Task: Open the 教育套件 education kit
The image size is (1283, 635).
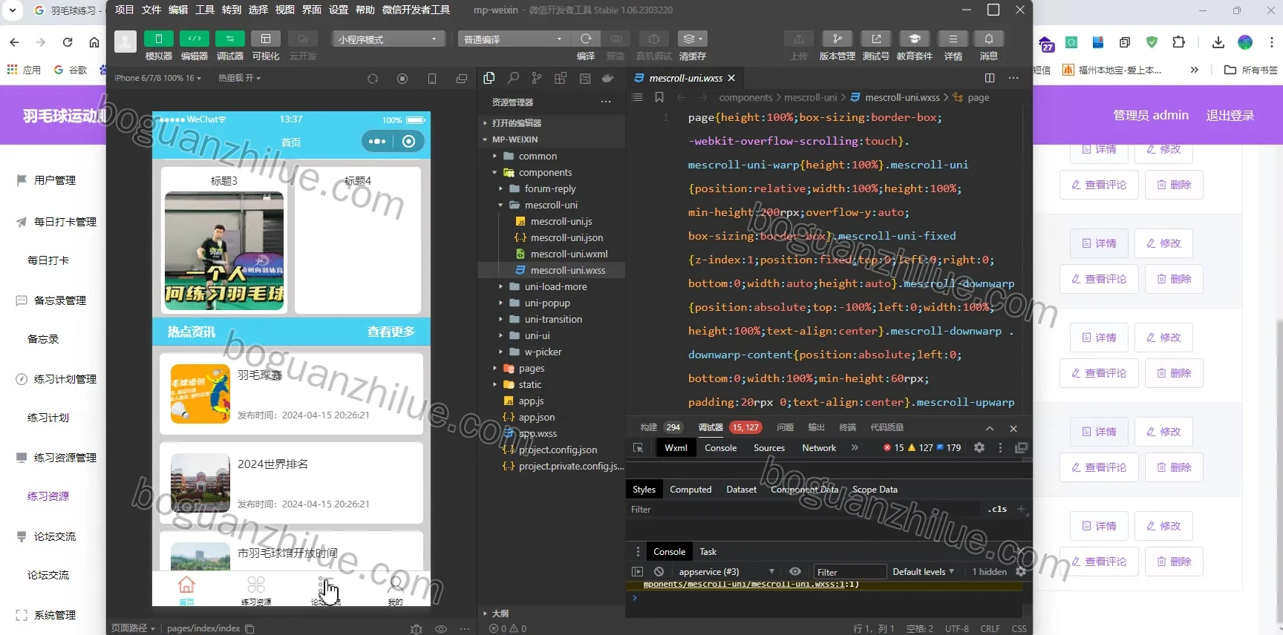Action: (914, 39)
